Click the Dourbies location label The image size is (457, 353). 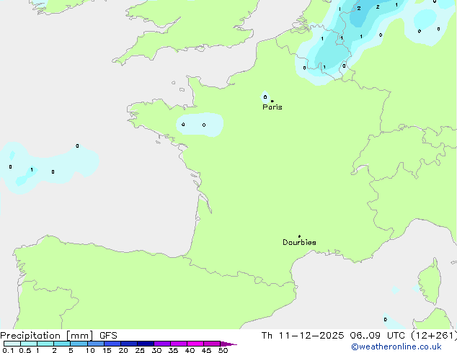[x=299, y=242]
